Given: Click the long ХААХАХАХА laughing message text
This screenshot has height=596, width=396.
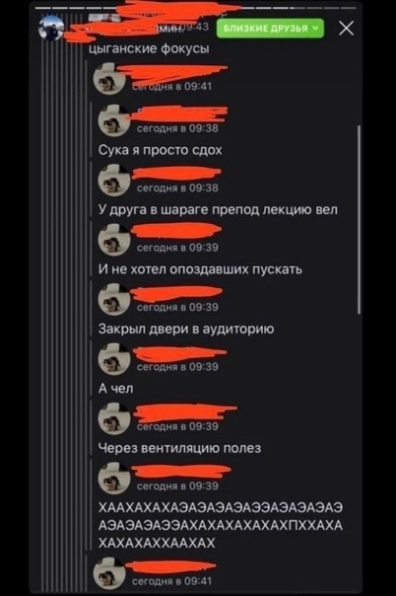Looking at the screenshot, I should (221, 525).
